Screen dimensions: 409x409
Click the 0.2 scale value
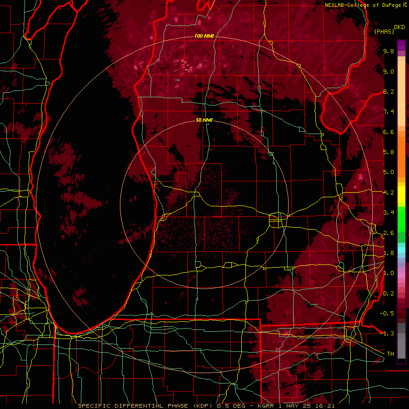click(x=389, y=294)
